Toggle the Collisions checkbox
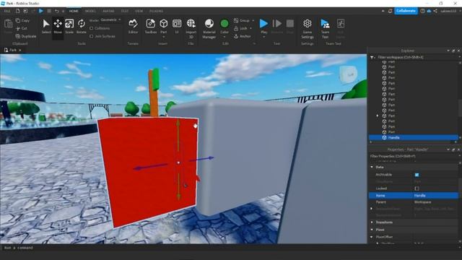This screenshot has height=260, width=462. (x=92, y=28)
